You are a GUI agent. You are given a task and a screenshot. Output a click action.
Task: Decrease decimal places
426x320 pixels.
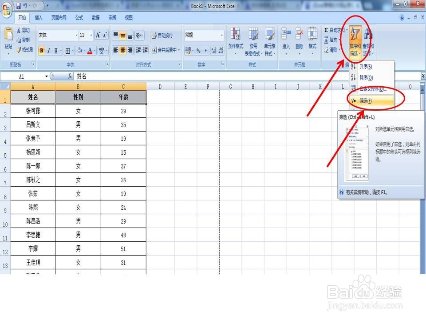221,50
